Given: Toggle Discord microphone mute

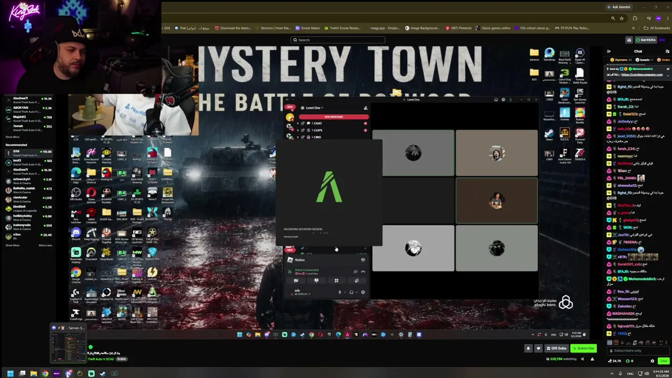Looking at the screenshot, I should 340,292.
